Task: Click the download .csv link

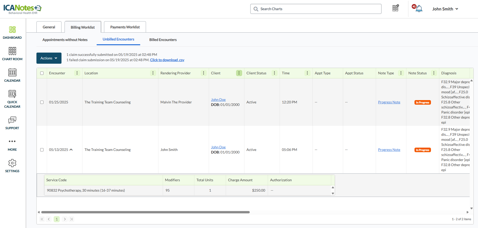Action: tap(167, 60)
